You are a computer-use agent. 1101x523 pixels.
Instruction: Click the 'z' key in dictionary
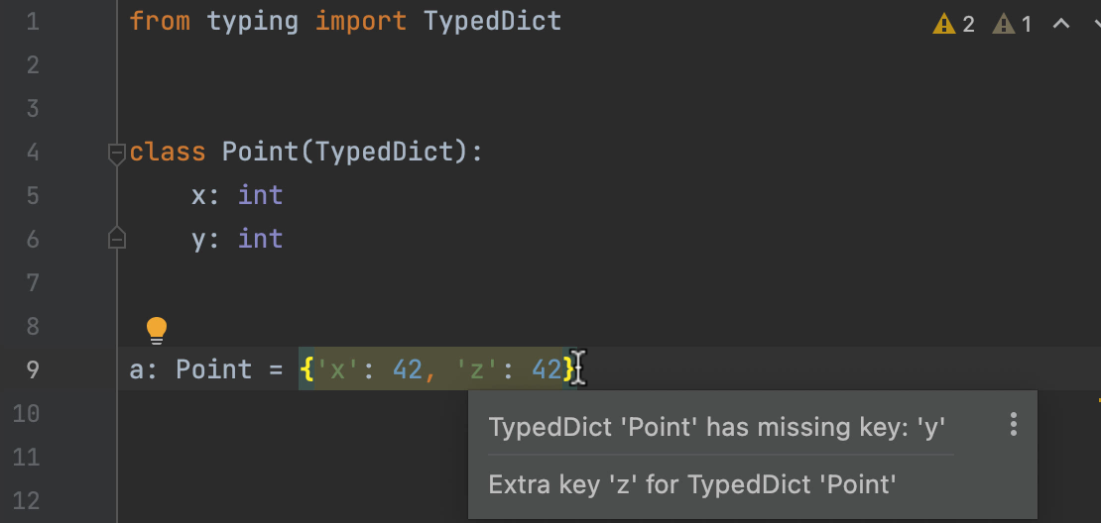[x=477, y=369]
